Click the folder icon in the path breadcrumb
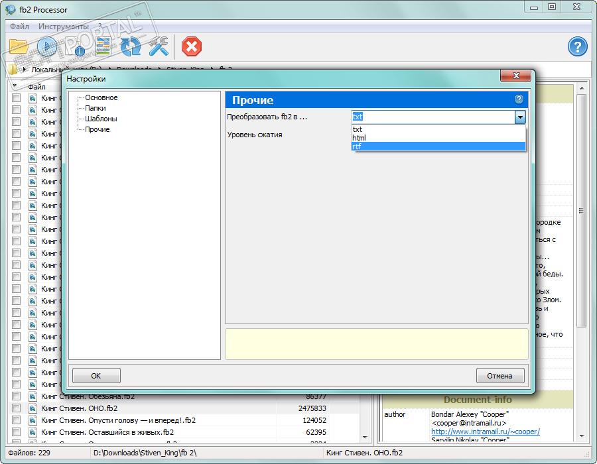The height and width of the screenshot is (464, 597). (13, 69)
